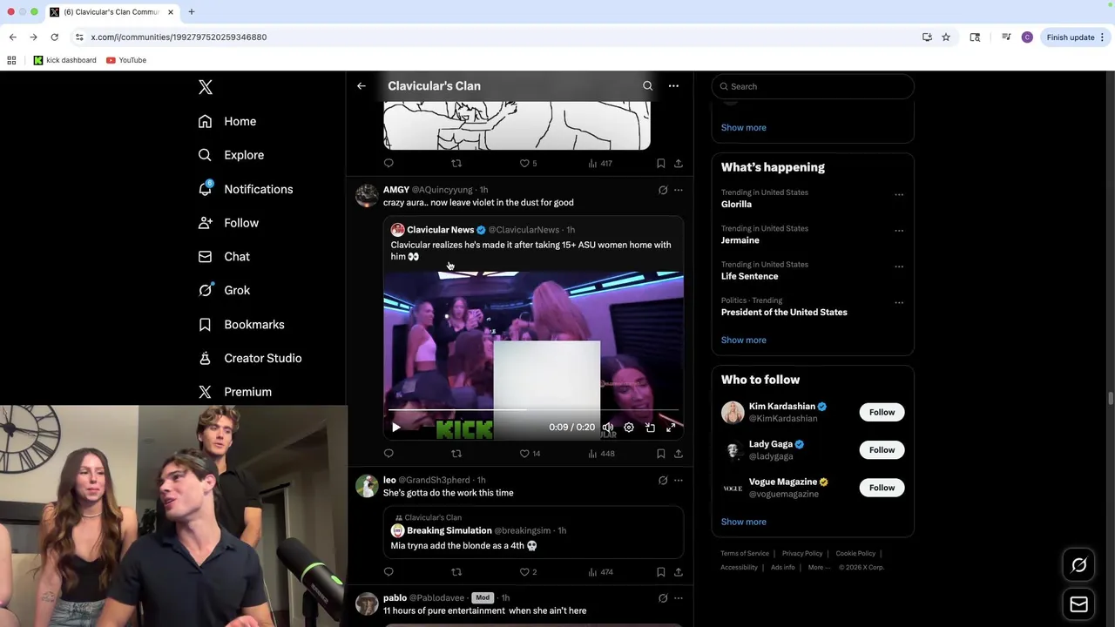
Task: Share AMGY's post
Action: pos(679,454)
